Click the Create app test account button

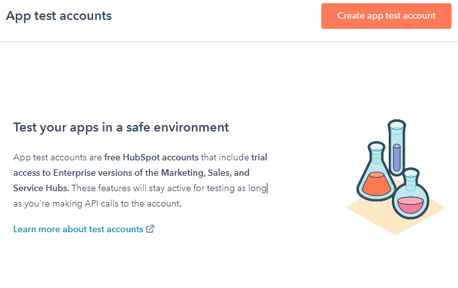point(386,16)
